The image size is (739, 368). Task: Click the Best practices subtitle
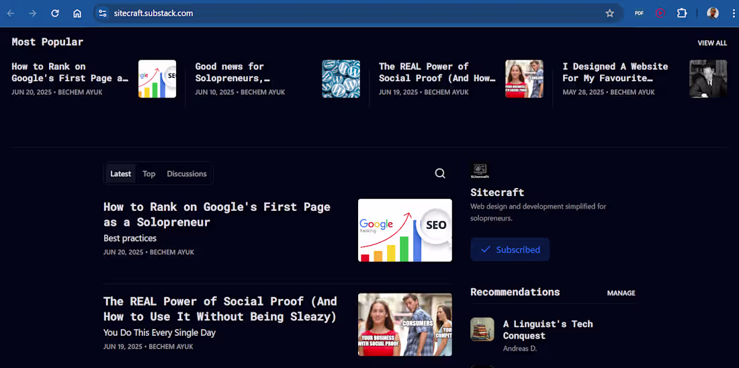[x=130, y=238]
